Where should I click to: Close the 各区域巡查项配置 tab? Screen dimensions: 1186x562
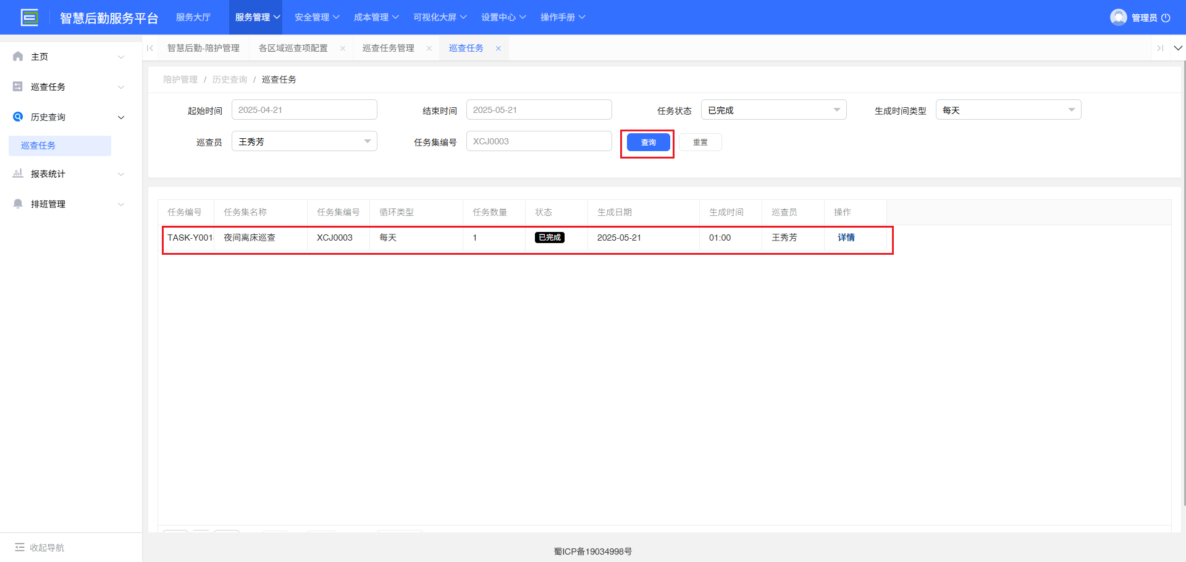coord(343,48)
